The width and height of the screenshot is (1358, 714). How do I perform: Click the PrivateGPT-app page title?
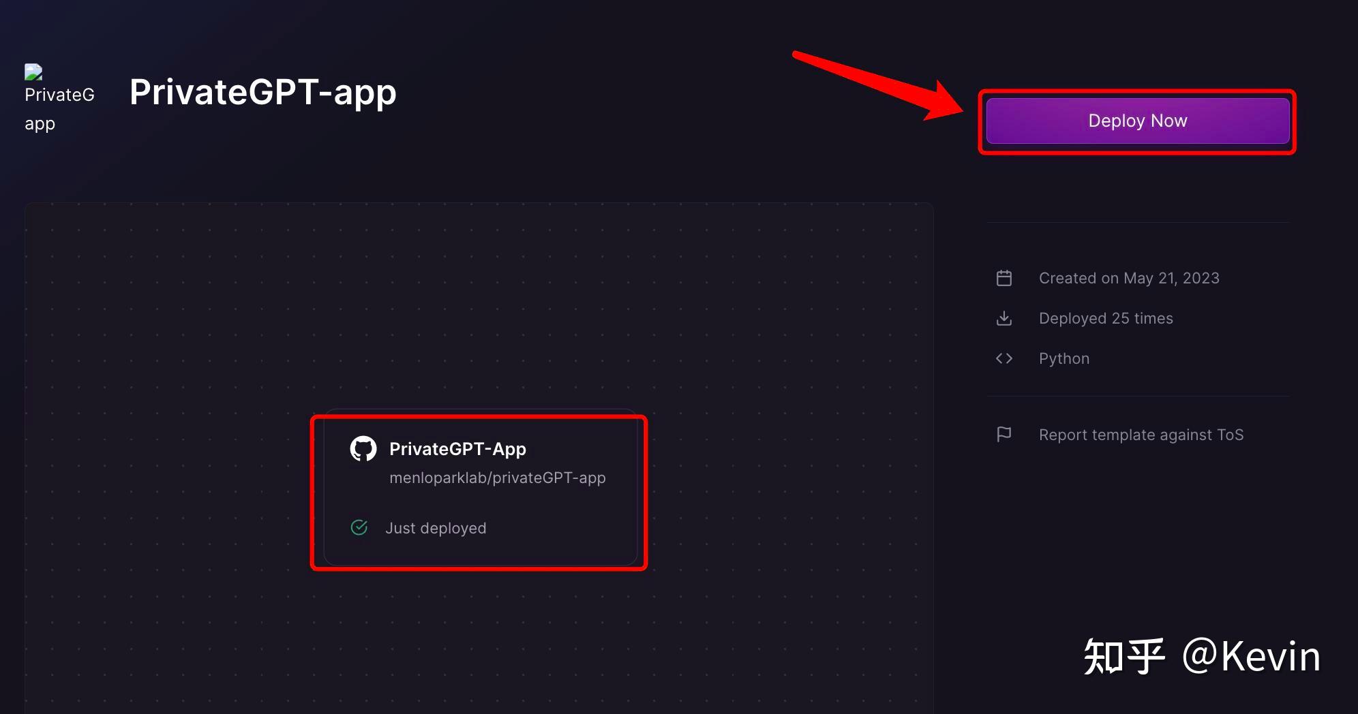click(x=262, y=92)
